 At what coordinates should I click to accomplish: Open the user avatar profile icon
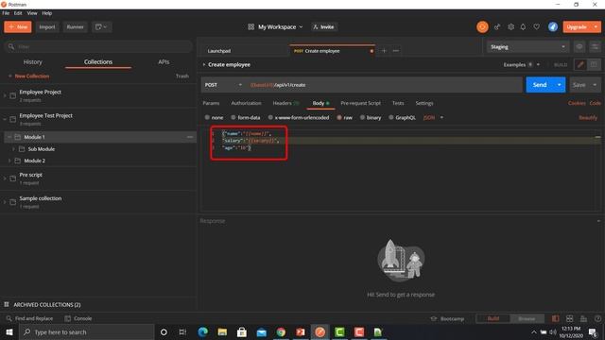point(553,27)
